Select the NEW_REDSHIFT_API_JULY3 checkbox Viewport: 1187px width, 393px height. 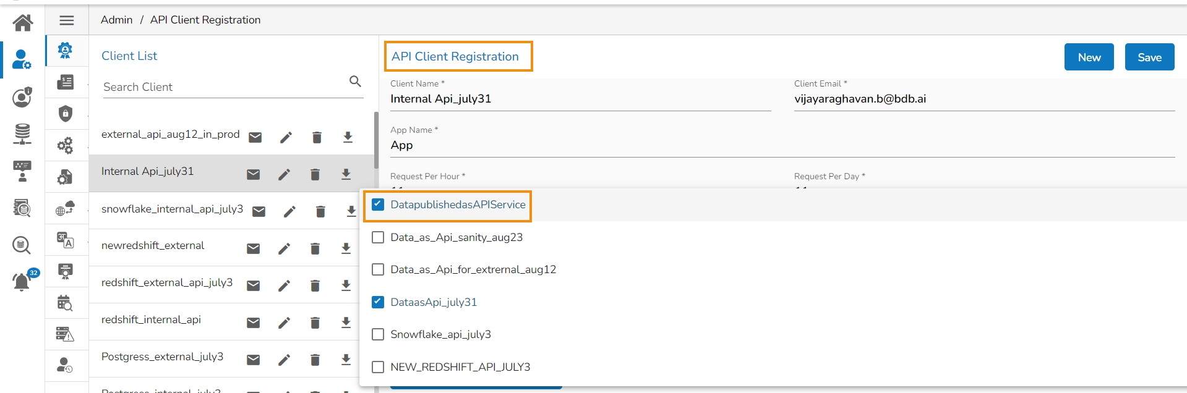[378, 367]
